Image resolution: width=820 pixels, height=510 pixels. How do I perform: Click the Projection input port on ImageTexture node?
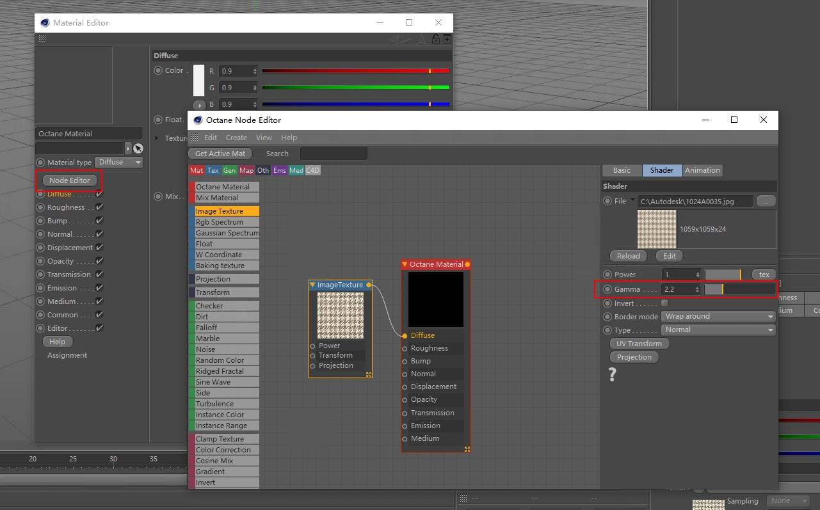pos(313,366)
